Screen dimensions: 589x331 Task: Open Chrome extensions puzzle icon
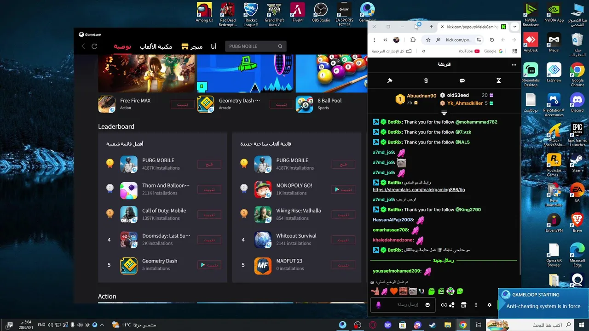point(413,40)
